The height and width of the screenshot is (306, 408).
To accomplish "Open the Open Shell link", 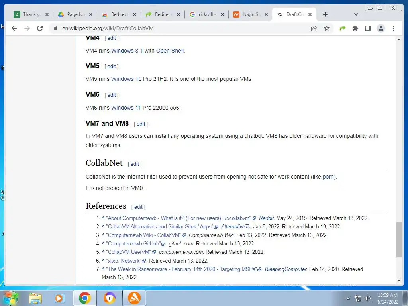I will tap(170, 51).
